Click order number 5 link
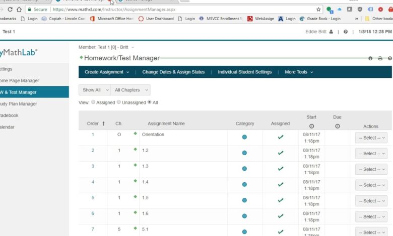Screen dimensions: 393x236 93,197
